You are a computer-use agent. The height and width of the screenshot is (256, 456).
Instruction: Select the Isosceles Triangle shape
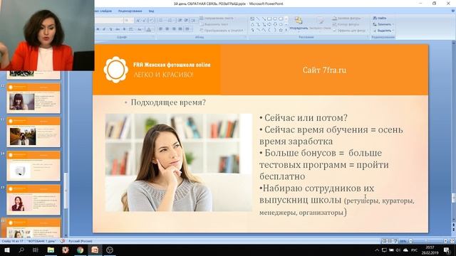[x=252, y=24]
